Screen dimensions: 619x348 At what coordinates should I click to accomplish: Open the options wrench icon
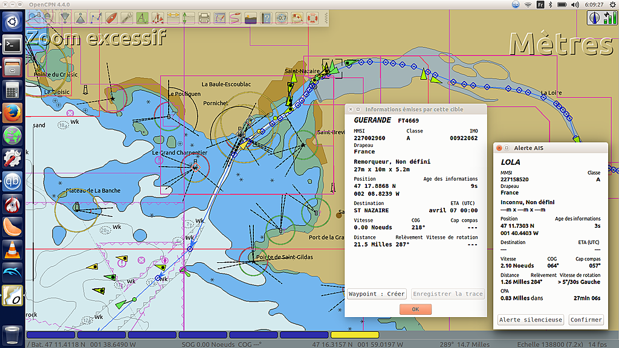pyautogui.click(x=126, y=18)
